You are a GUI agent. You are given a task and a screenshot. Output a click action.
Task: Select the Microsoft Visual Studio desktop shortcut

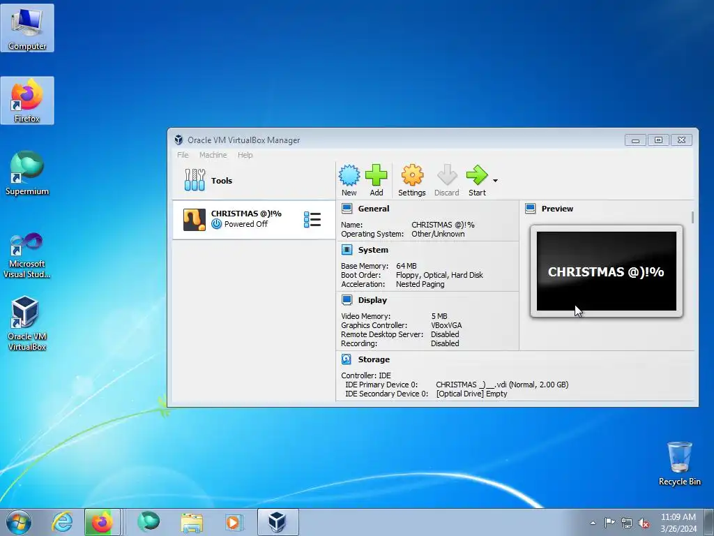click(27, 255)
